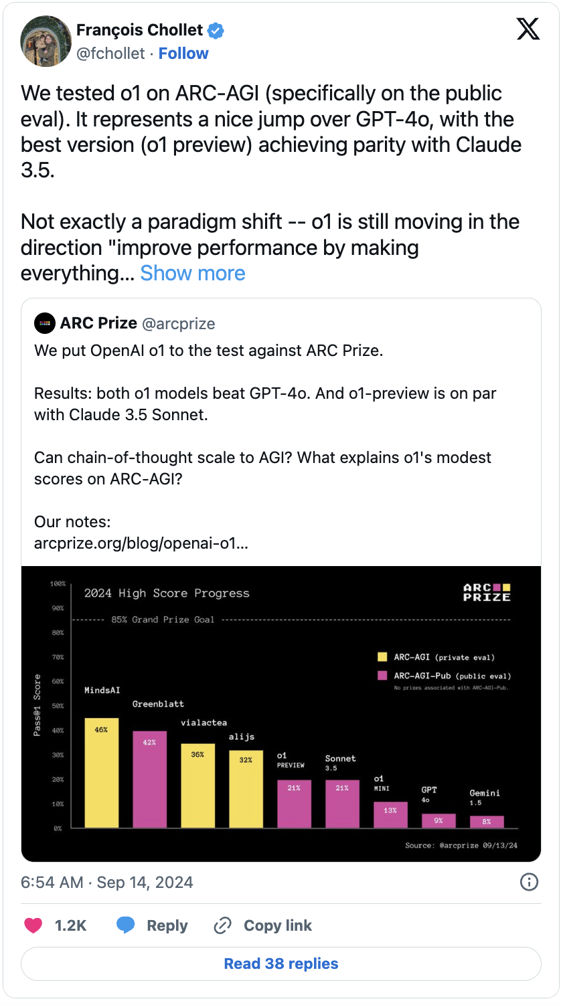
Task: Follow the fchollet account
Action: pyautogui.click(x=183, y=54)
